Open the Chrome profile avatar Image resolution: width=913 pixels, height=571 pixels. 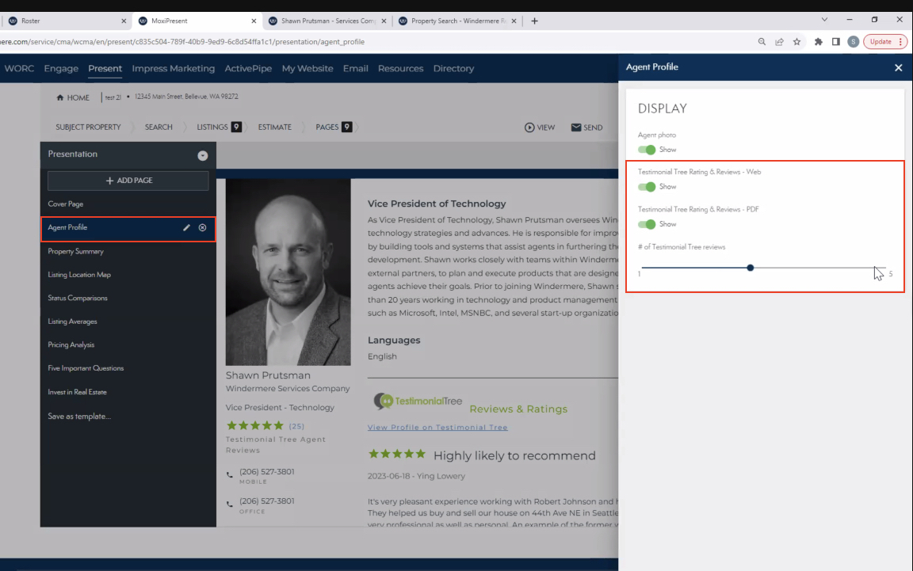[x=853, y=42]
